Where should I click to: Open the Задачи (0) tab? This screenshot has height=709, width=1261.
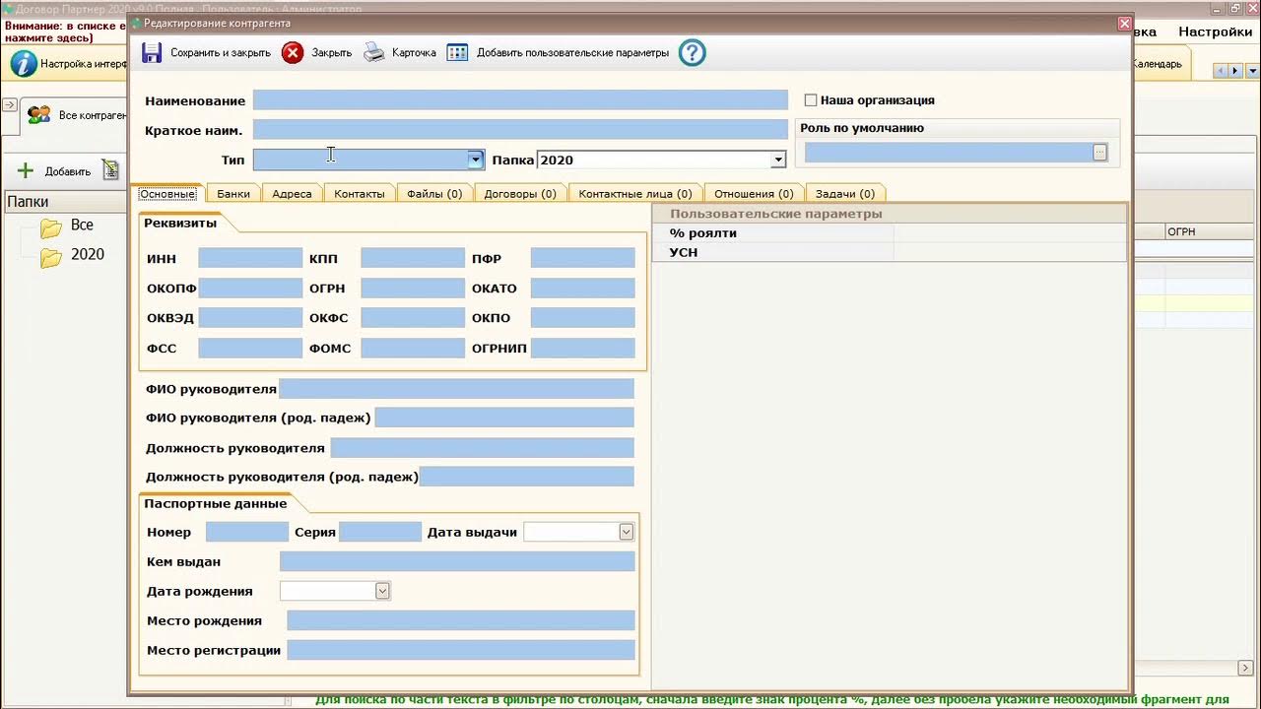845,194
